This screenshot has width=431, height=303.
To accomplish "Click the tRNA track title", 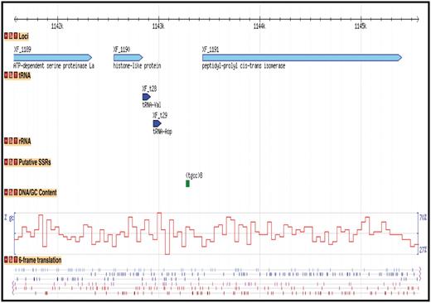I will pos(25,75).
